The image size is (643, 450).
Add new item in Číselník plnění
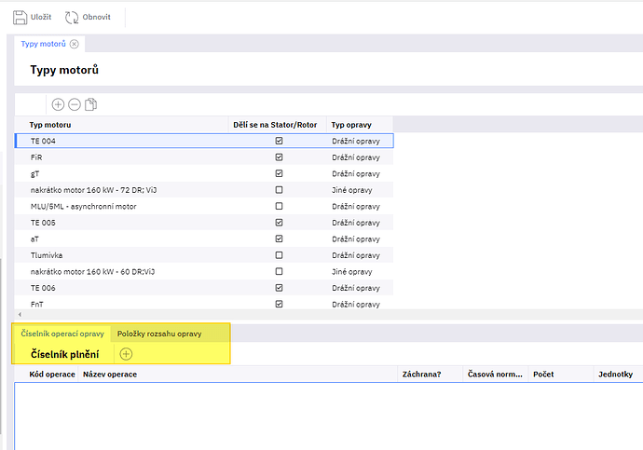click(x=126, y=354)
